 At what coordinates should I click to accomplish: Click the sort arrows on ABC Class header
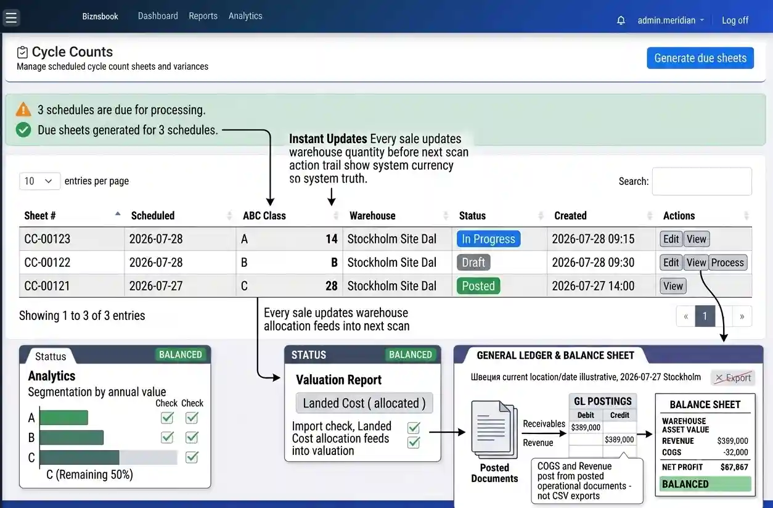point(336,216)
